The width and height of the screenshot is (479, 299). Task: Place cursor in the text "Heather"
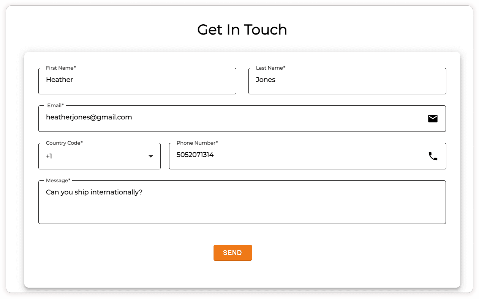(x=59, y=80)
